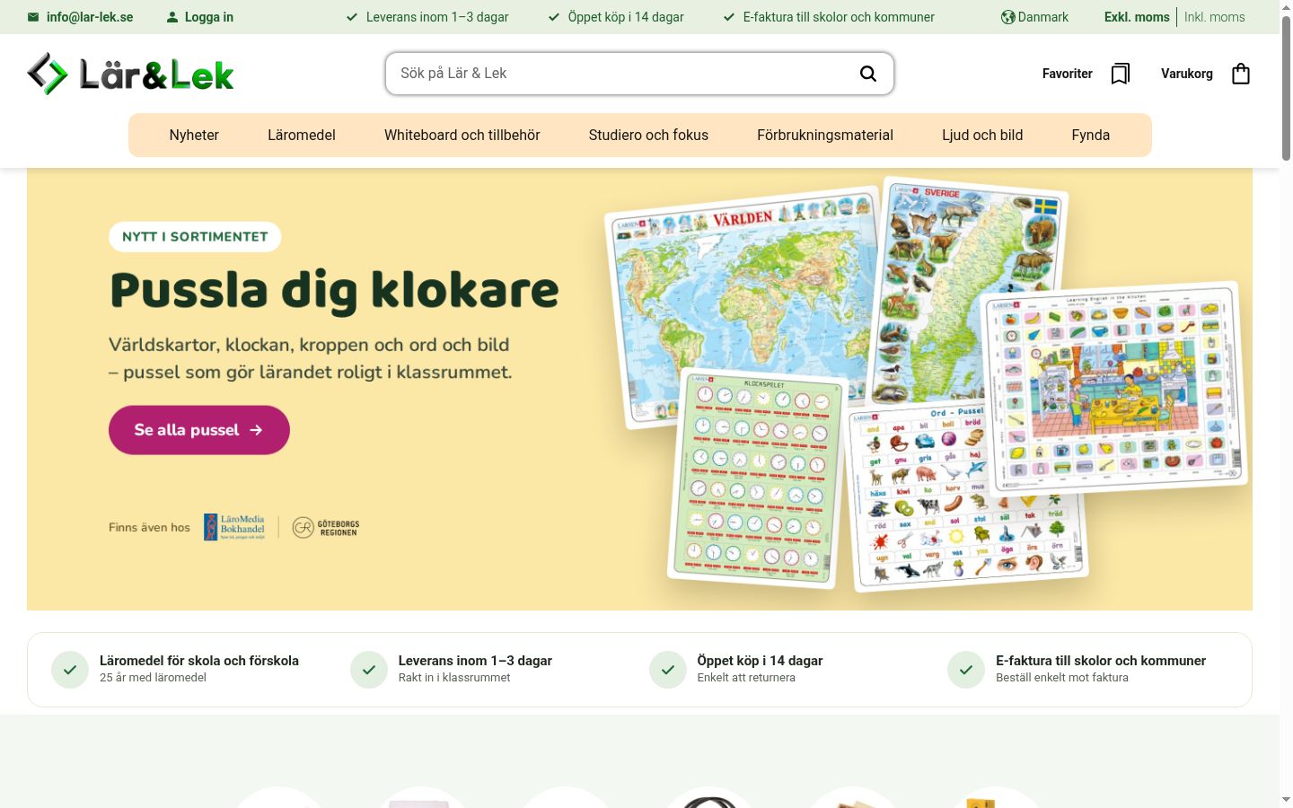Click the Se alla pussel button
1293x808 pixels.
click(x=199, y=430)
